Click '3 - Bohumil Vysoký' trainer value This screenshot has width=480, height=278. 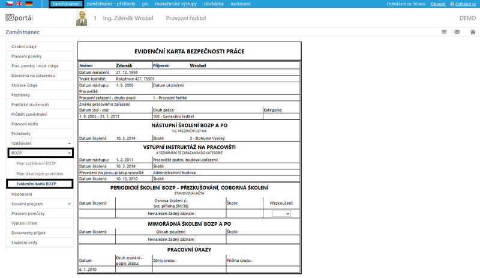coord(207,138)
